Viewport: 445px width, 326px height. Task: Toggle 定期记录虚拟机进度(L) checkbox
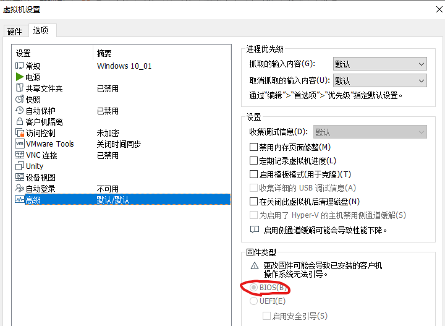(x=253, y=161)
